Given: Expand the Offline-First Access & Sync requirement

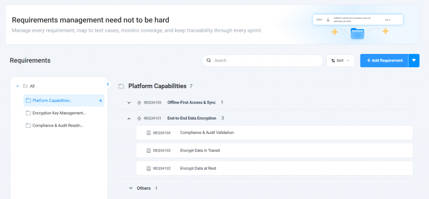Looking at the screenshot, I should (x=129, y=102).
